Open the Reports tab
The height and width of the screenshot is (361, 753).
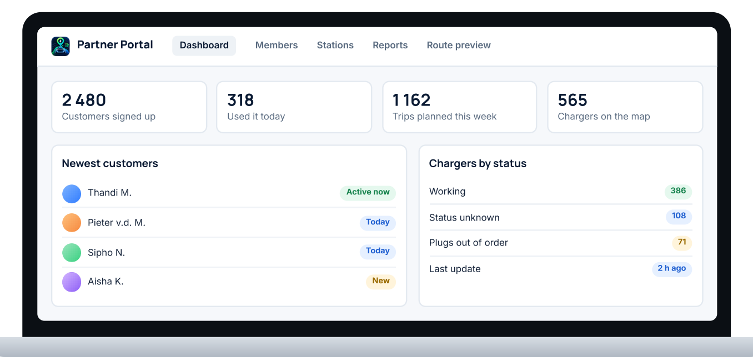[x=390, y=46]
